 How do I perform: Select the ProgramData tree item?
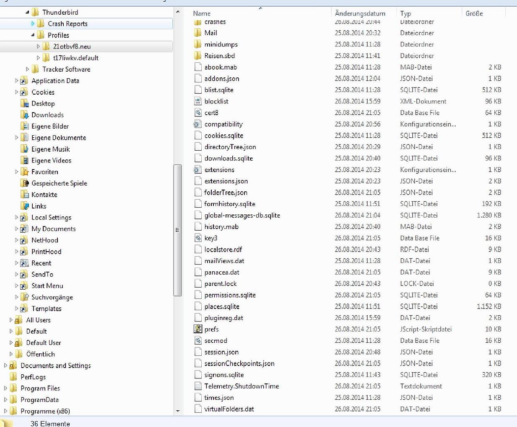[x=39, y=399]
